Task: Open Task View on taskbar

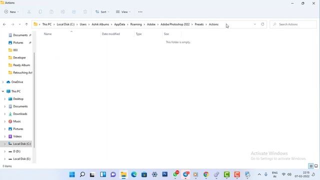Action: coord(92,174)
